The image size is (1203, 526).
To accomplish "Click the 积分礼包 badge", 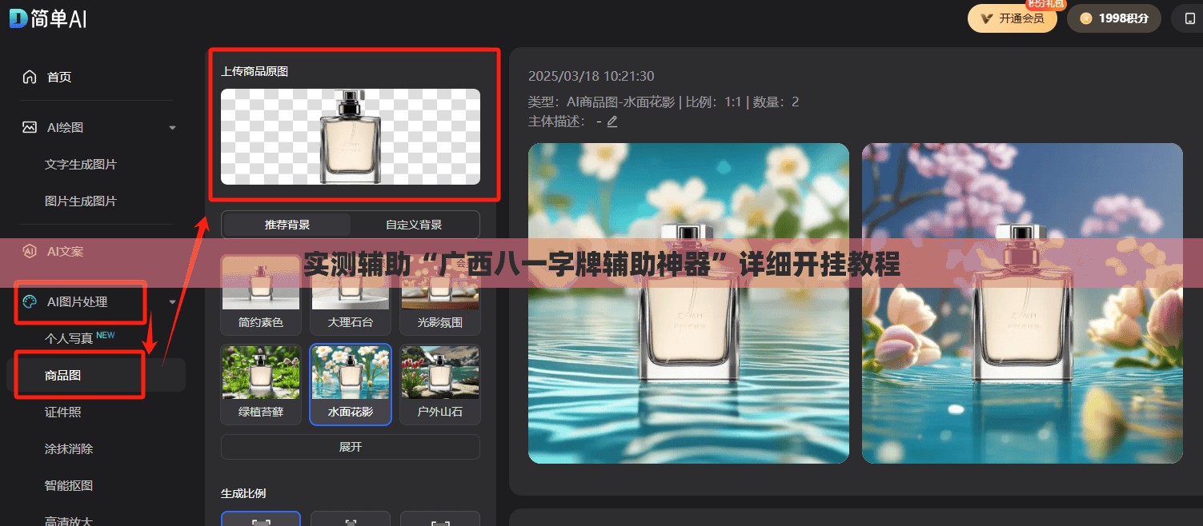I will tap(1045, 4).
